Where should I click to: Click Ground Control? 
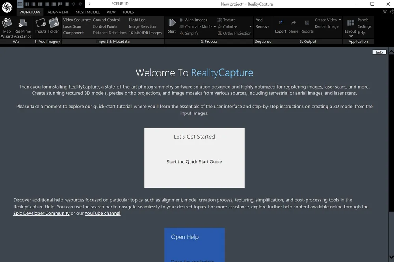106,20
